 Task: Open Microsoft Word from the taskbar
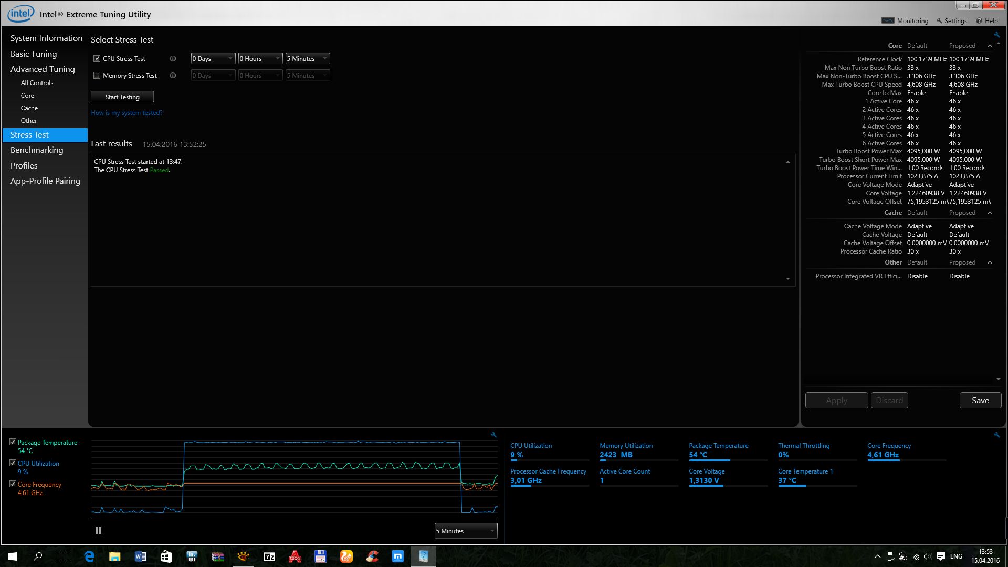(x=141, y=556)
